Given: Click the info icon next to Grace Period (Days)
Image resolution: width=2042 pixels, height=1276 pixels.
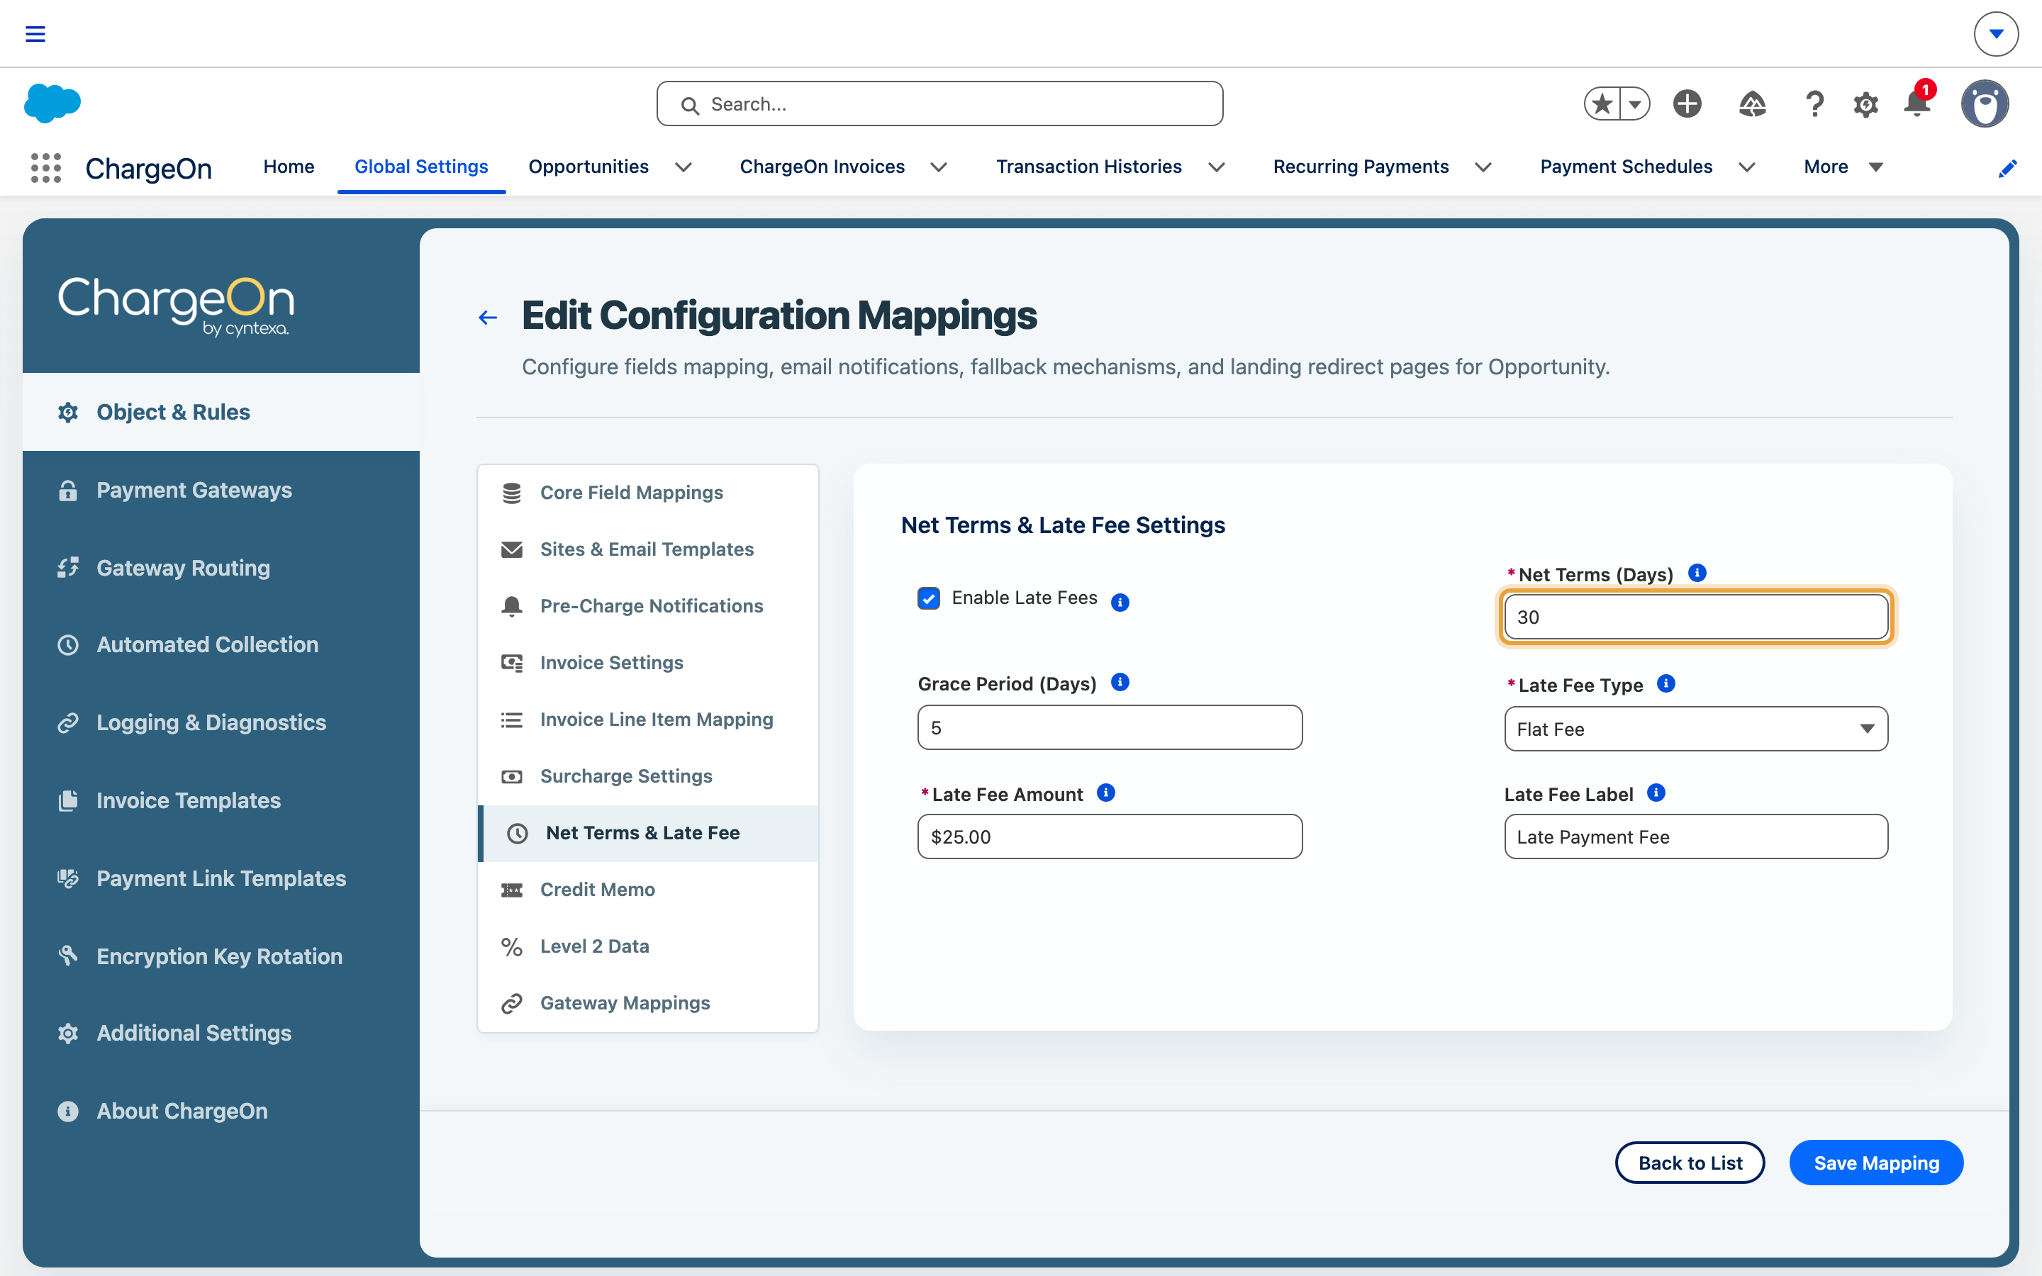Looking at the screenshot, I should point(1120,682).
